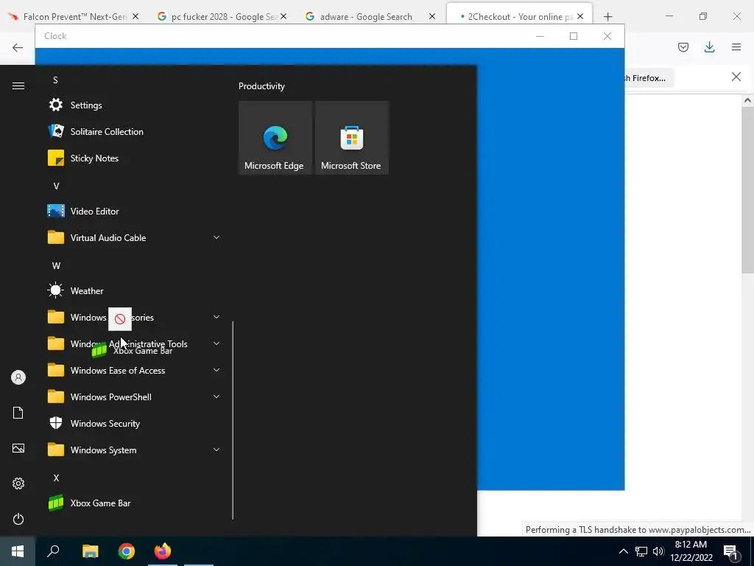
Task: Open Pictures from the Start sidebar
Action: pos(18,448)
